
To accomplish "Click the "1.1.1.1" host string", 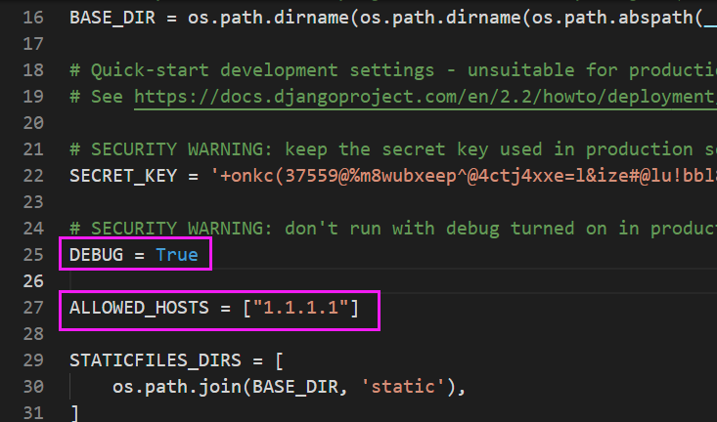I will point(301,308).
